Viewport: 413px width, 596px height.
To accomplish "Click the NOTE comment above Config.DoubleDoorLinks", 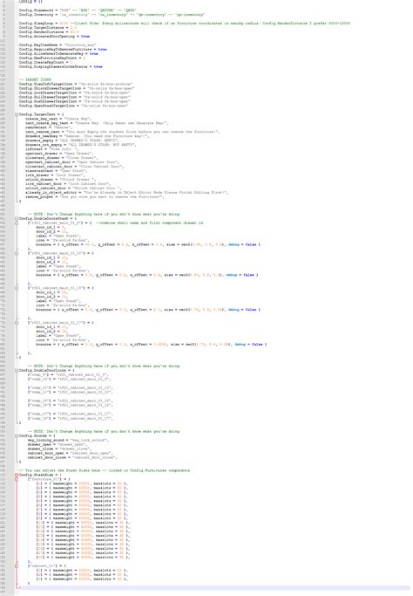I will (x=103, y=366).
